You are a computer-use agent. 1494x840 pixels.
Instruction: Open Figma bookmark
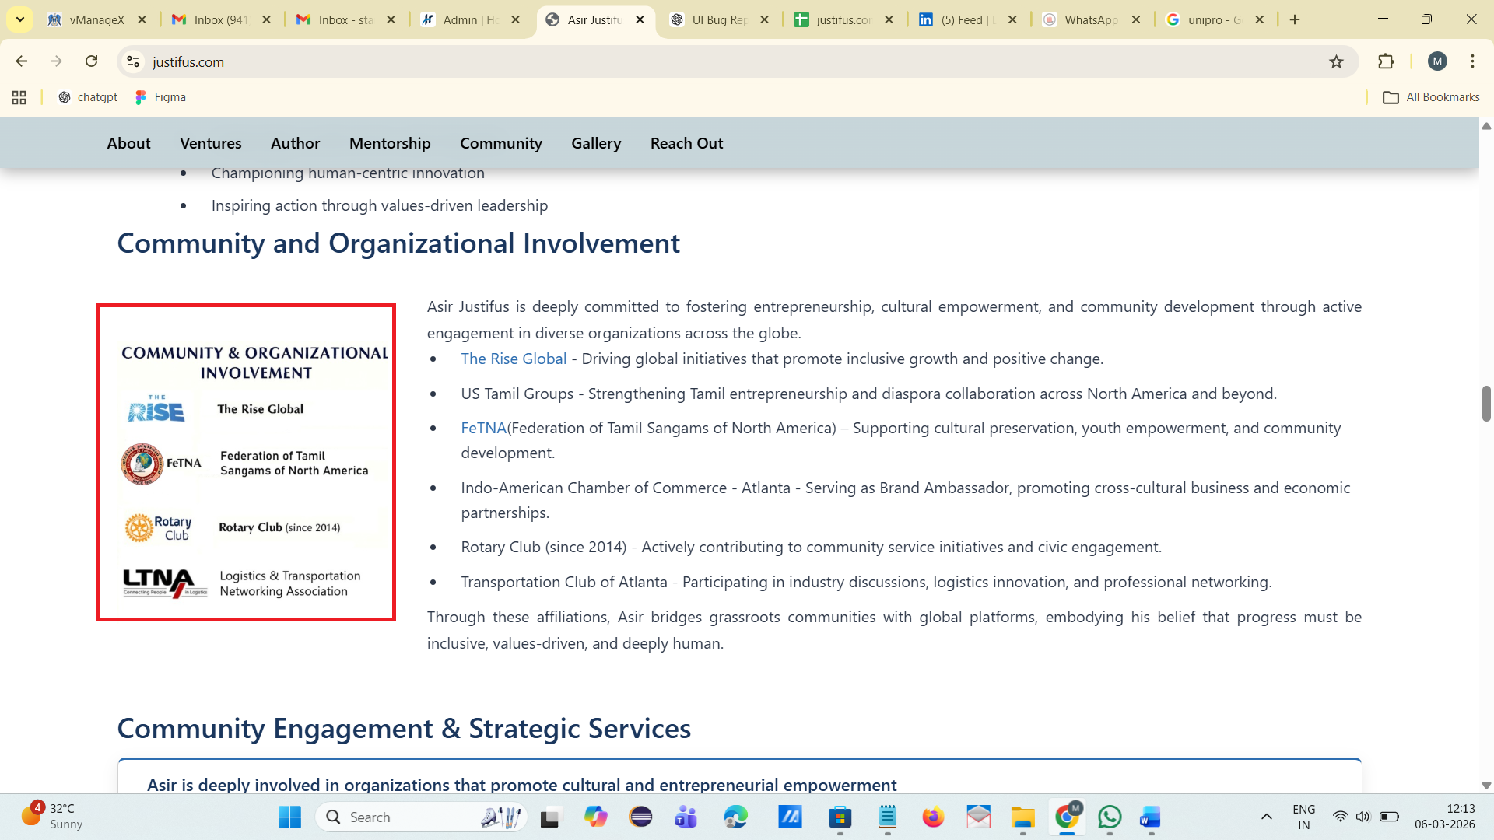click(x=160, y=97)
